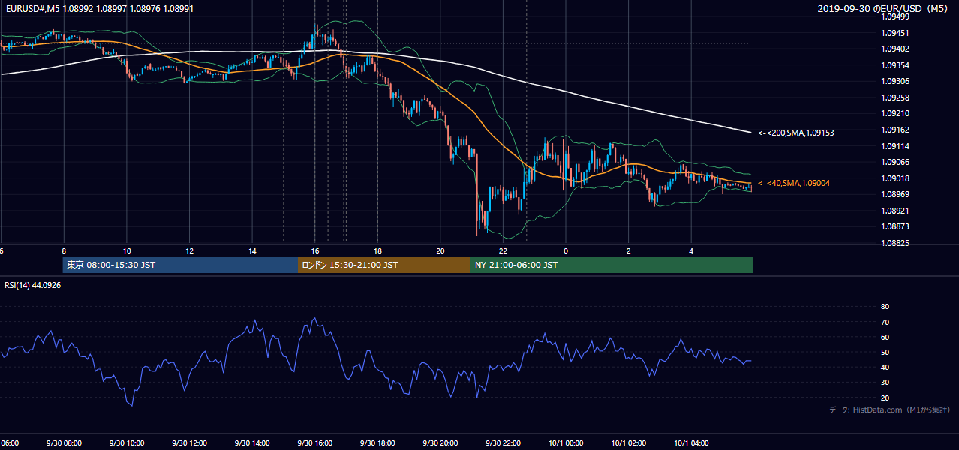Viewport: 959px width, 450px height.
Task: Click price axis label 1.09499
Action: pos(894,17)
